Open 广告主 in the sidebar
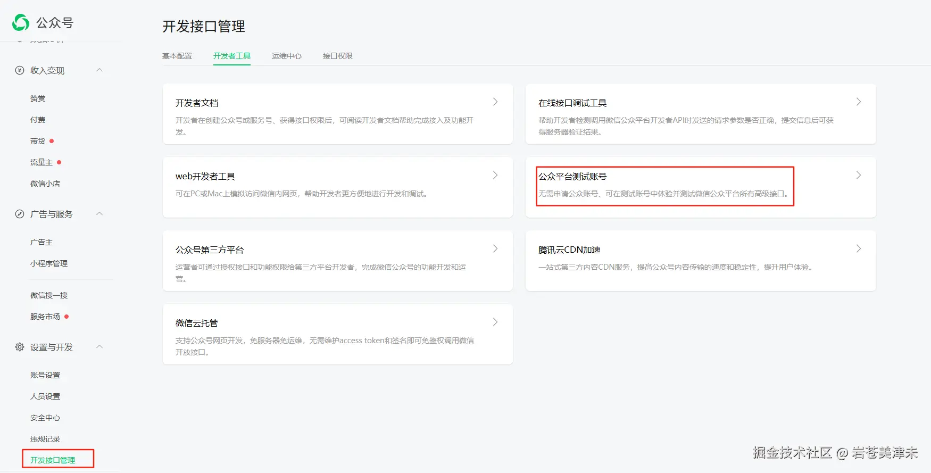 (41, 242)
